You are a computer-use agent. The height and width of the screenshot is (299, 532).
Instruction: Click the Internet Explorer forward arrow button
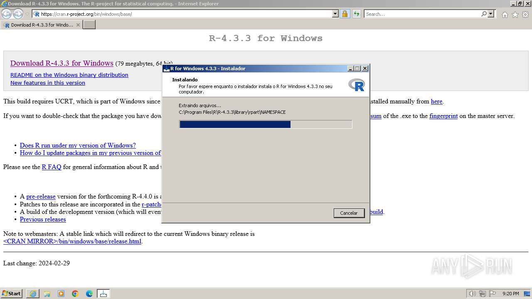(18, 14)
